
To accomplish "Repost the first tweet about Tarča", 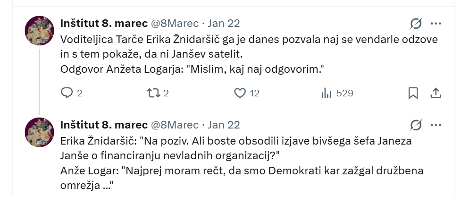I will coord(154,93).
